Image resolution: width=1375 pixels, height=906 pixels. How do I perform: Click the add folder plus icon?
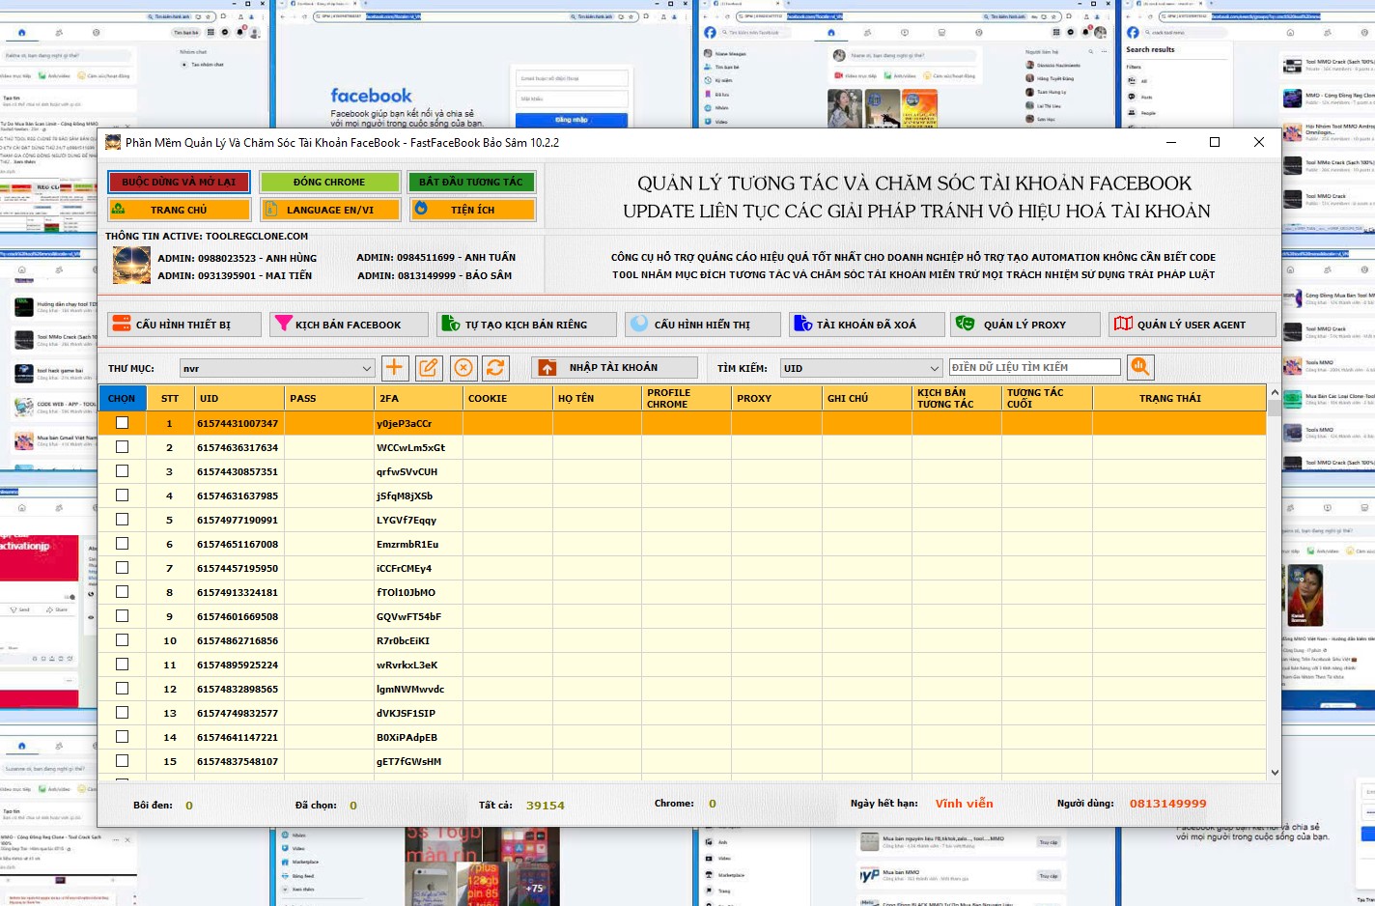coord(395,367)
